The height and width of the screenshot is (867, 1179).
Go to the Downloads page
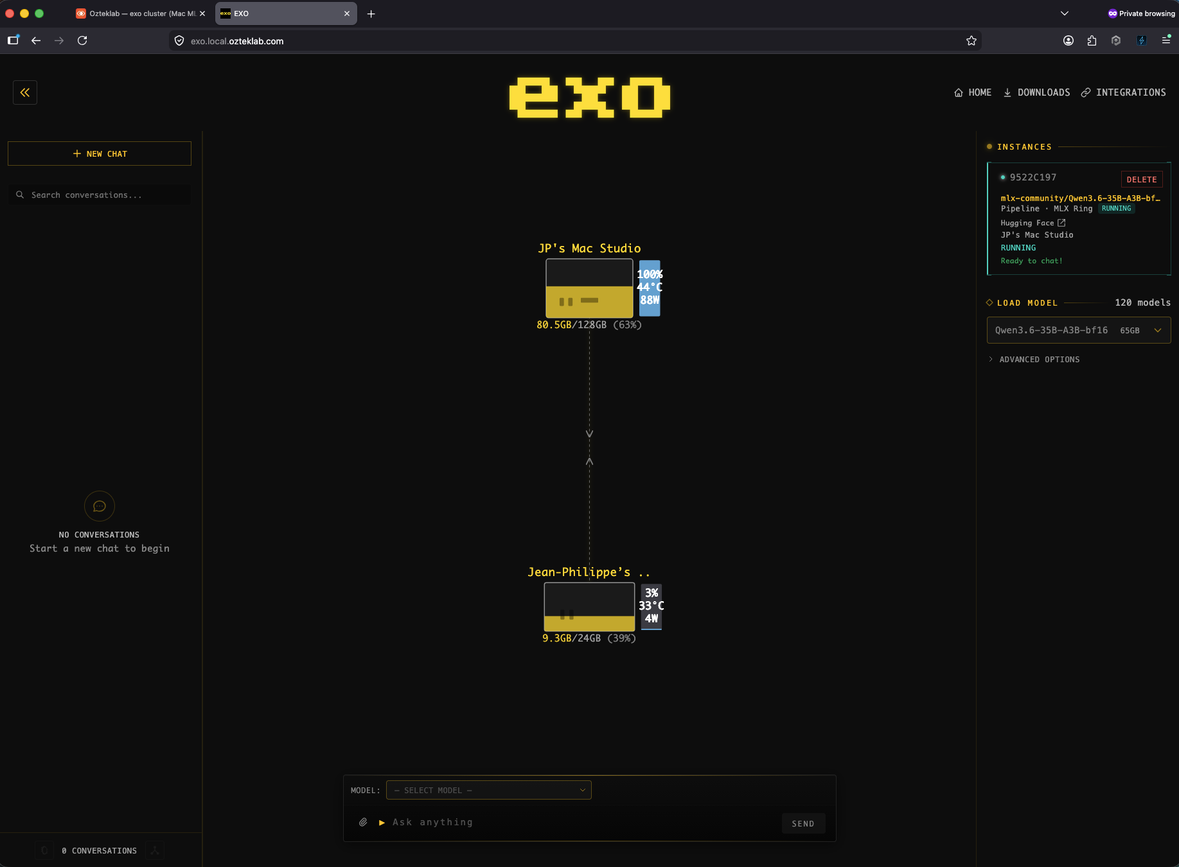click(1036, 92)
